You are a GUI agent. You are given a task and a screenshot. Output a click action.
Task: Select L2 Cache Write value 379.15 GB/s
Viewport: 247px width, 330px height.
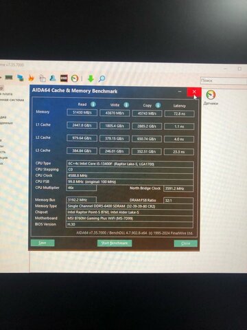(114, 139)
